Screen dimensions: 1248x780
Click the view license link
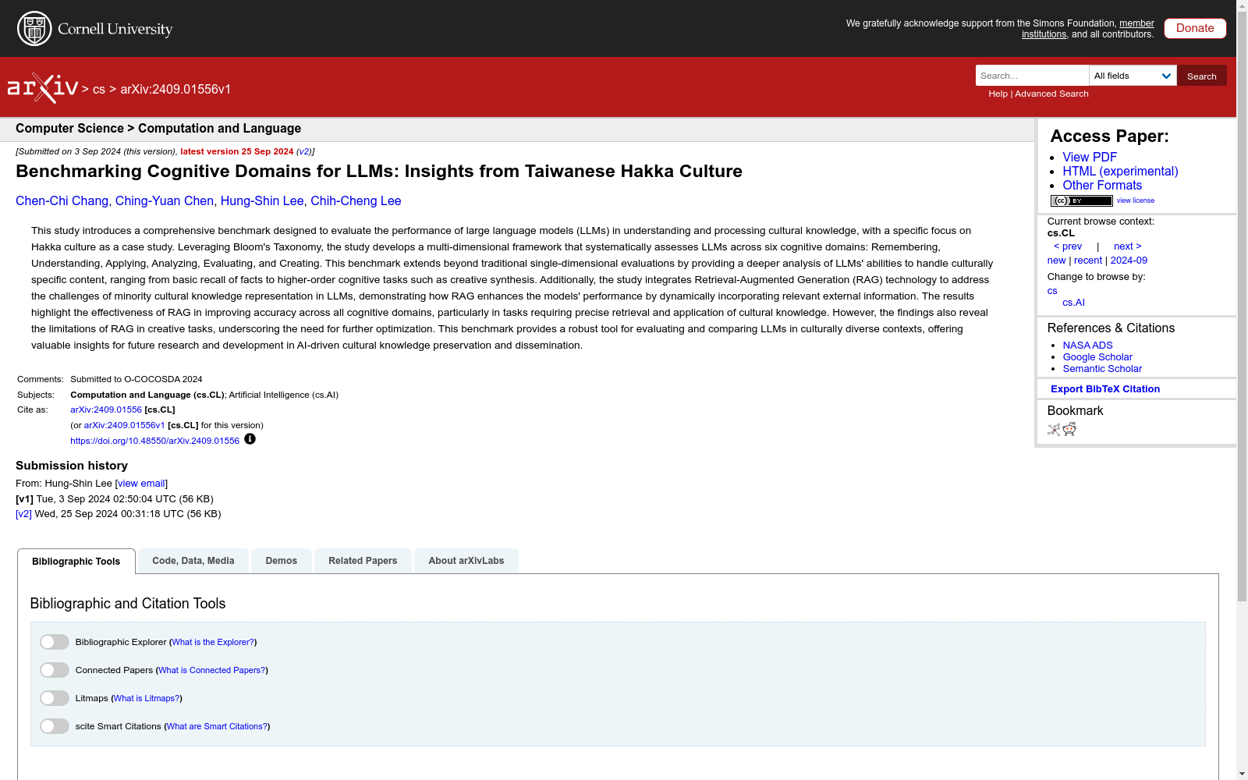[1135, 200]
